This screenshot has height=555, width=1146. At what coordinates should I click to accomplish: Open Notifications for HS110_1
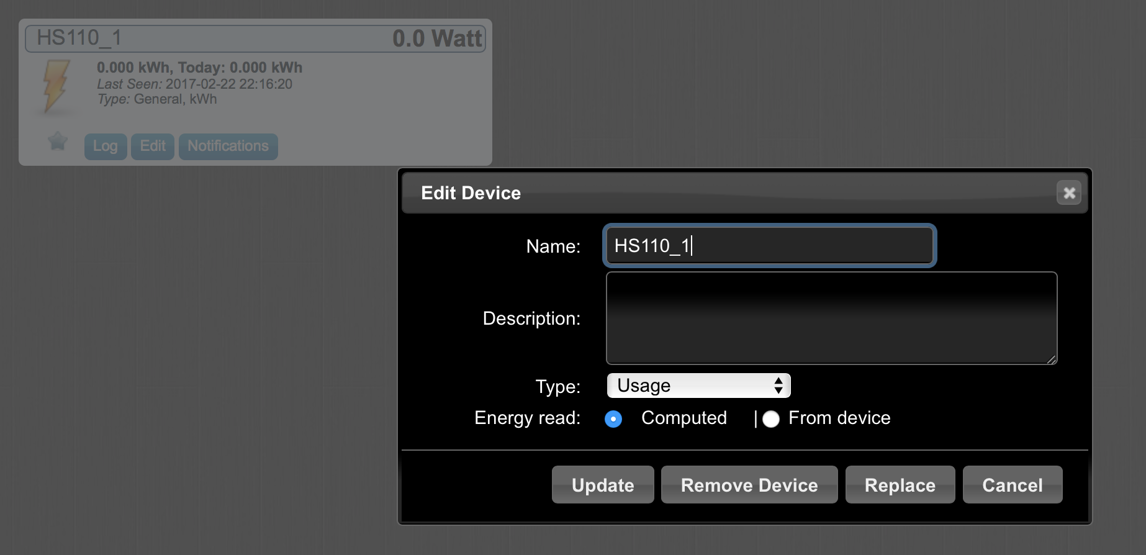pos(228,147)
